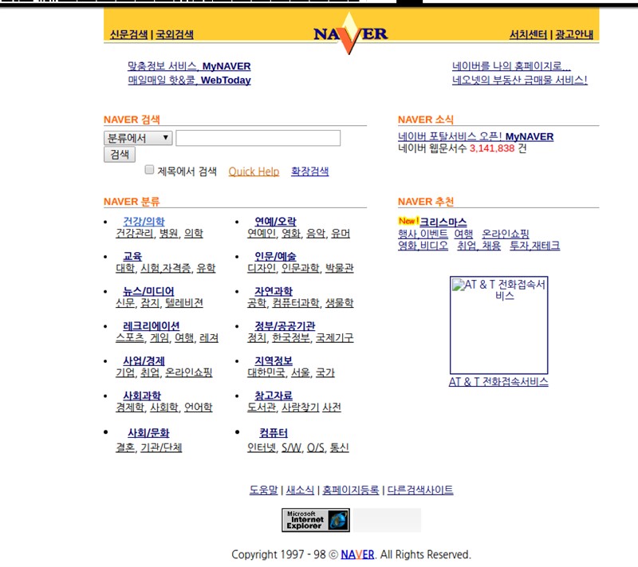
Task: Open the 건강/의학 category
Action: pos(144,222)
